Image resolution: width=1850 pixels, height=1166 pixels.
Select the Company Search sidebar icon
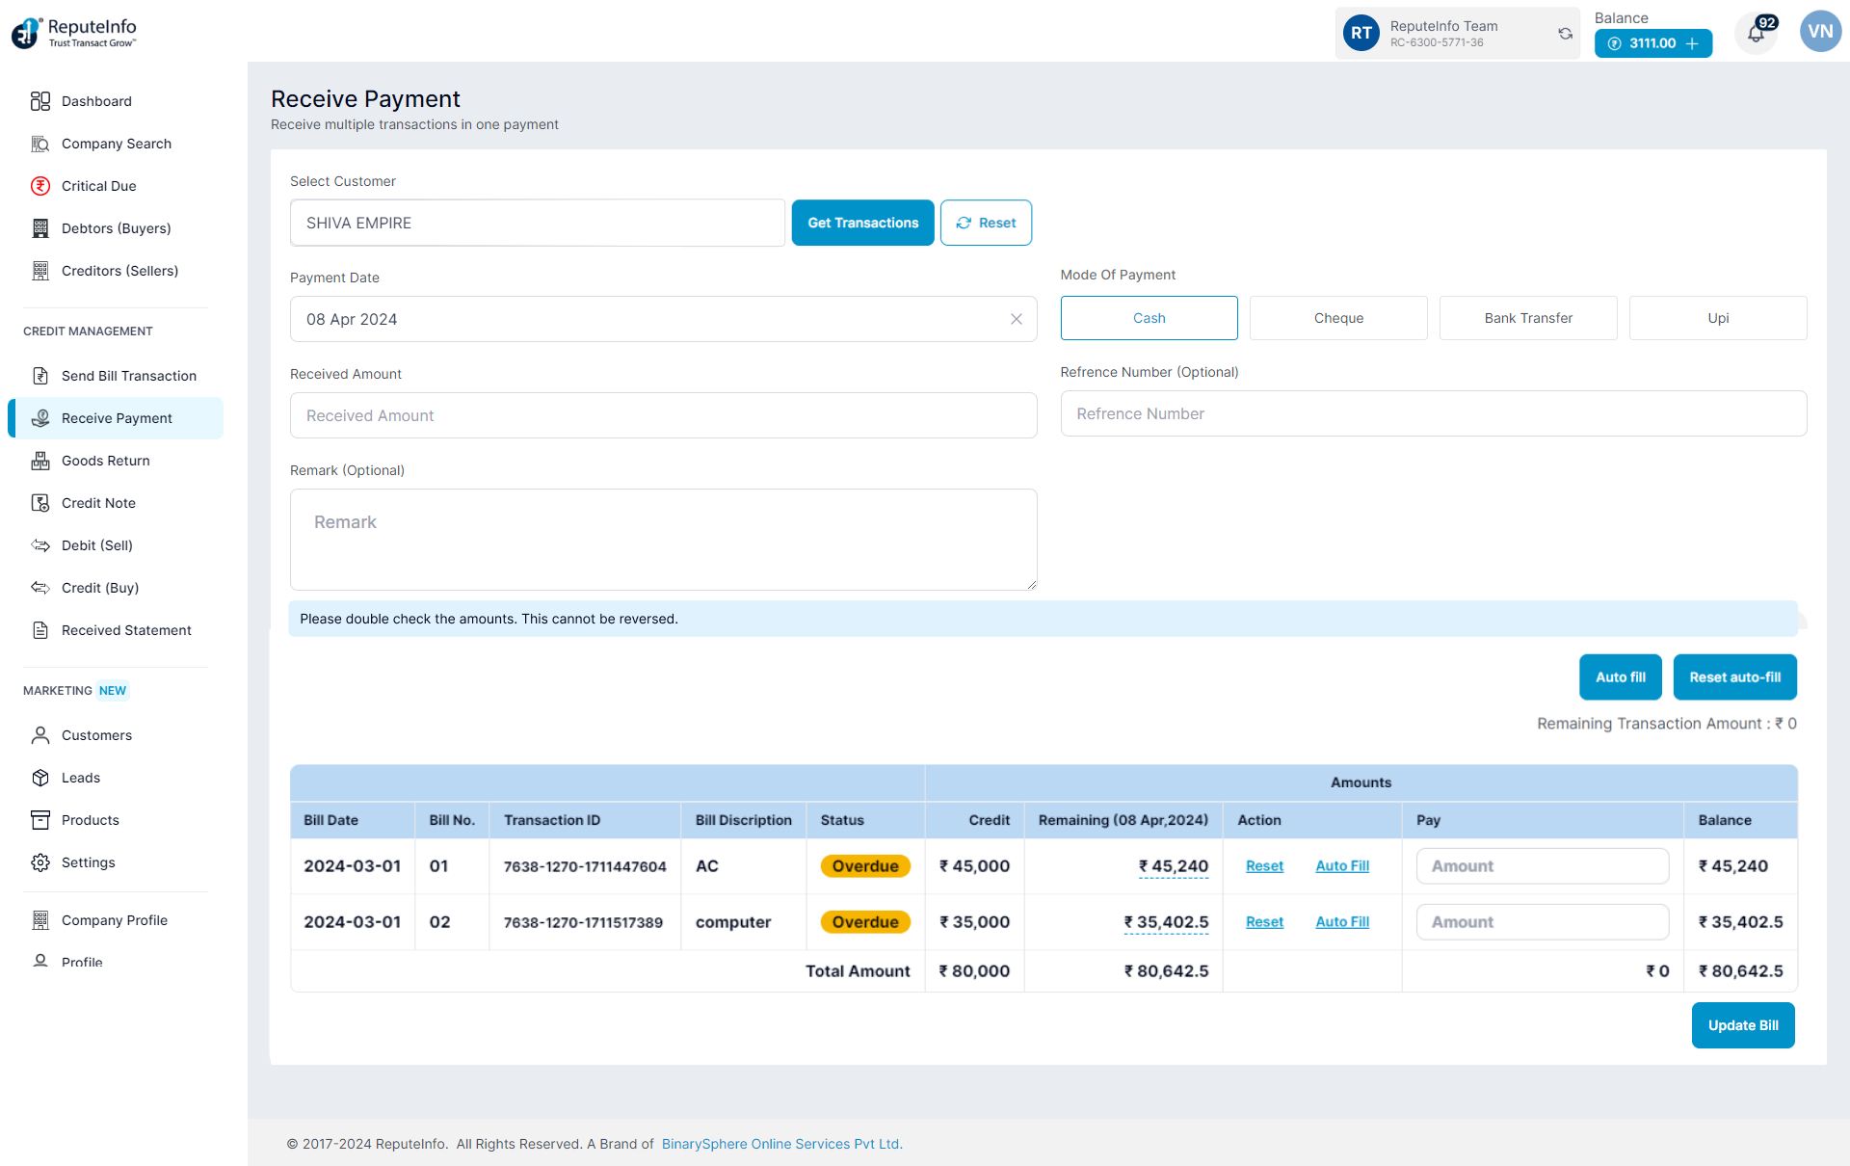(40, 144)
